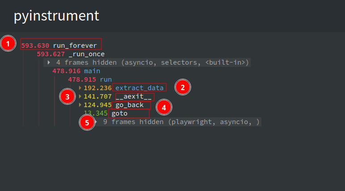This screenshot has width=345, height=191.
Task: Click the __aexit__ function name
Action: (133, 96)
